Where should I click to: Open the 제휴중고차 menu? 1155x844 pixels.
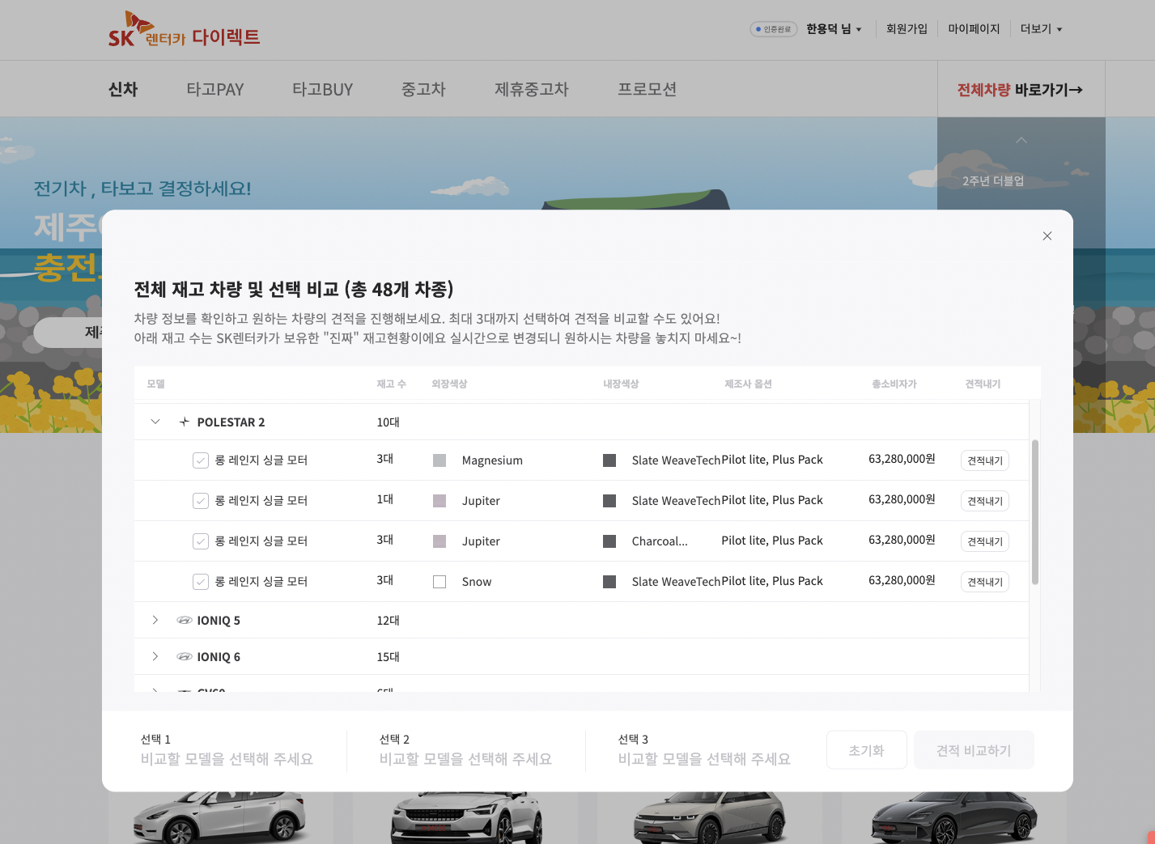coord(532,89)
